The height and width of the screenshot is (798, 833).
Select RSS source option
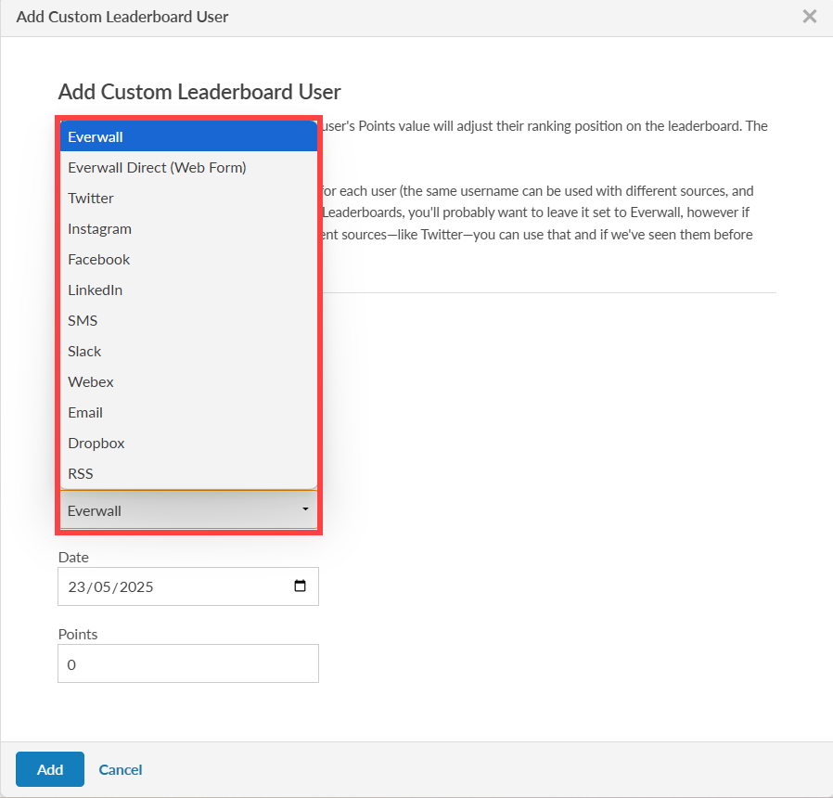click(x=188, y=474)
